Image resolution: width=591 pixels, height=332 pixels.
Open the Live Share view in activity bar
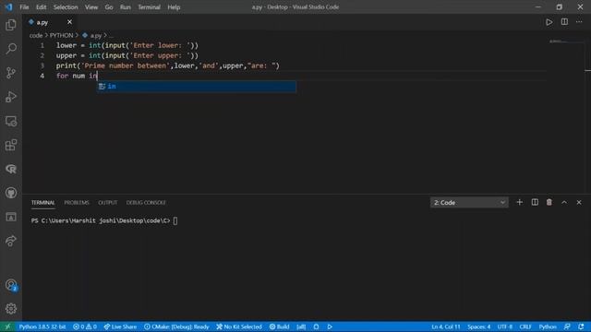11,241
